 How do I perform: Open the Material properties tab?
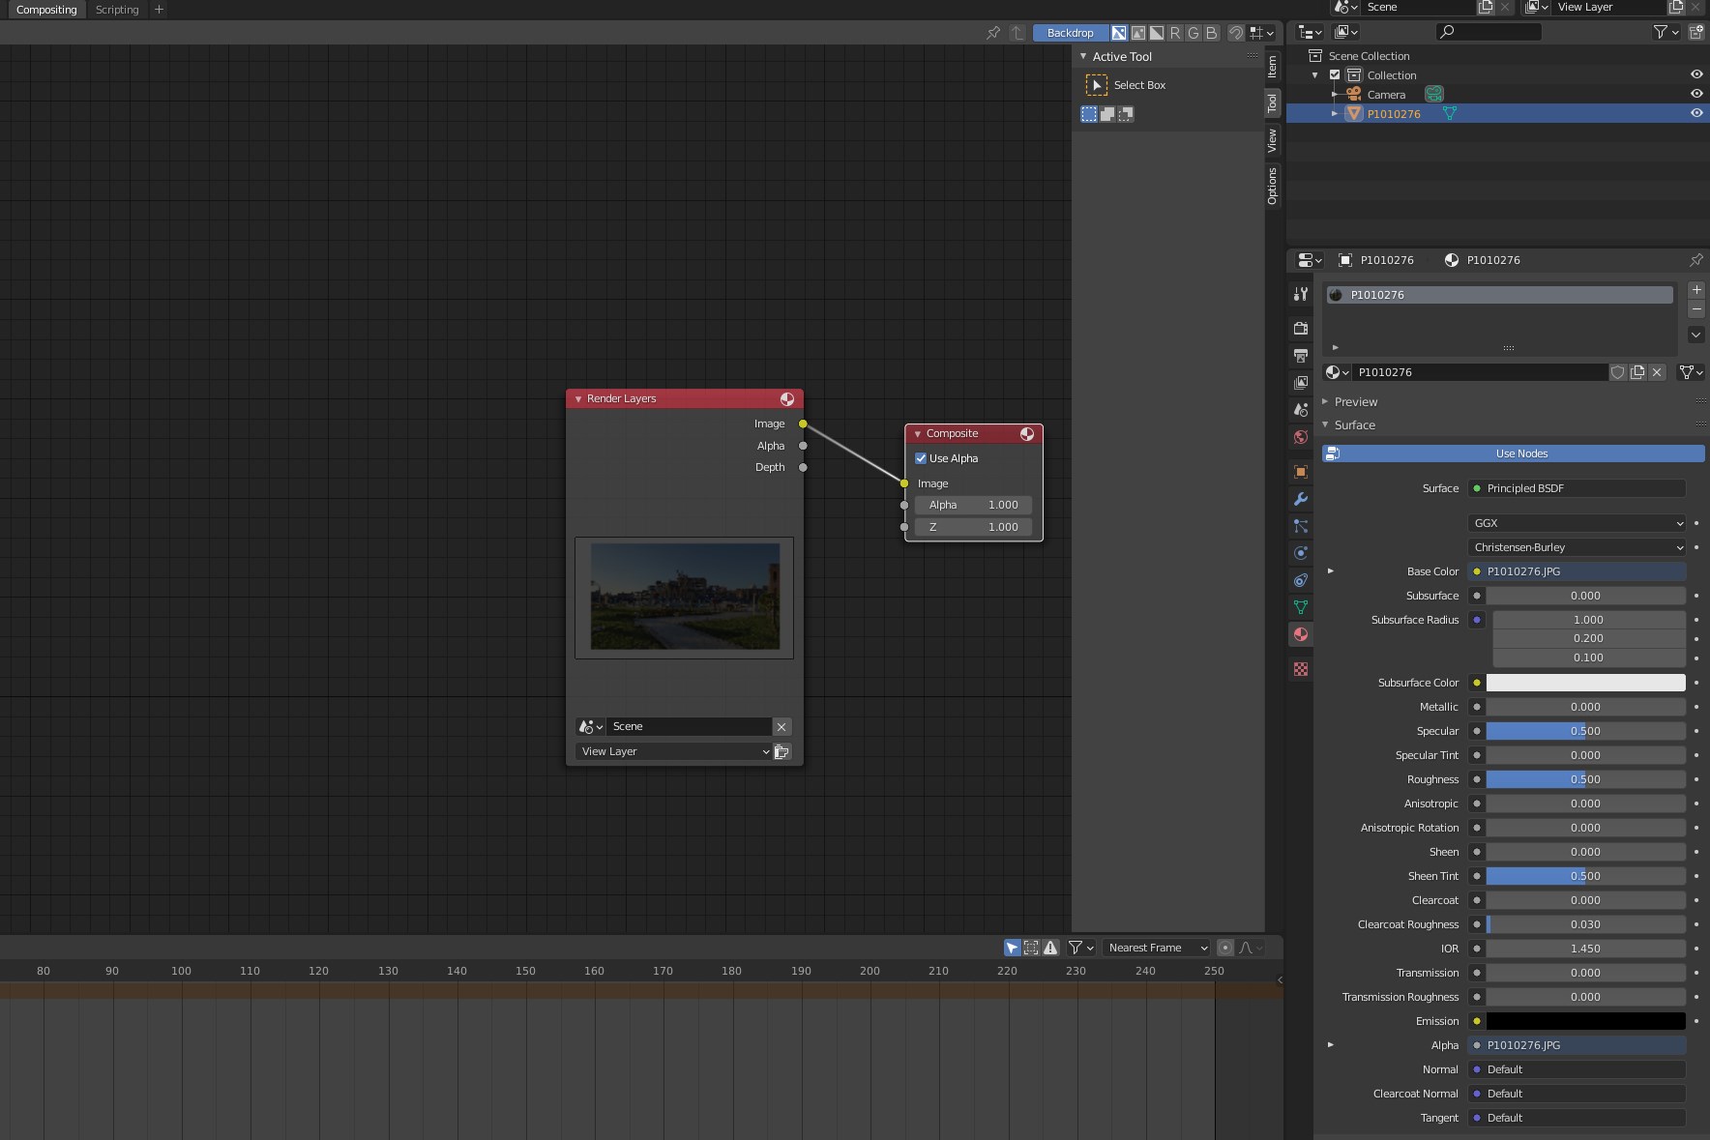1301,634
